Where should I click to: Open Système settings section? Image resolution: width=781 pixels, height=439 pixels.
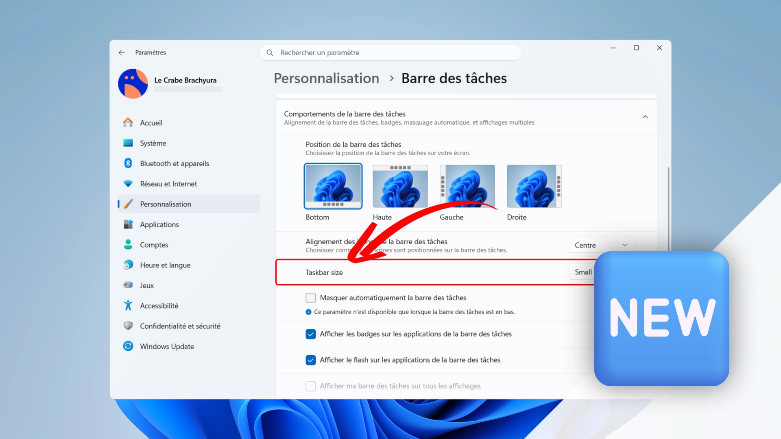[x=189, y=143]
